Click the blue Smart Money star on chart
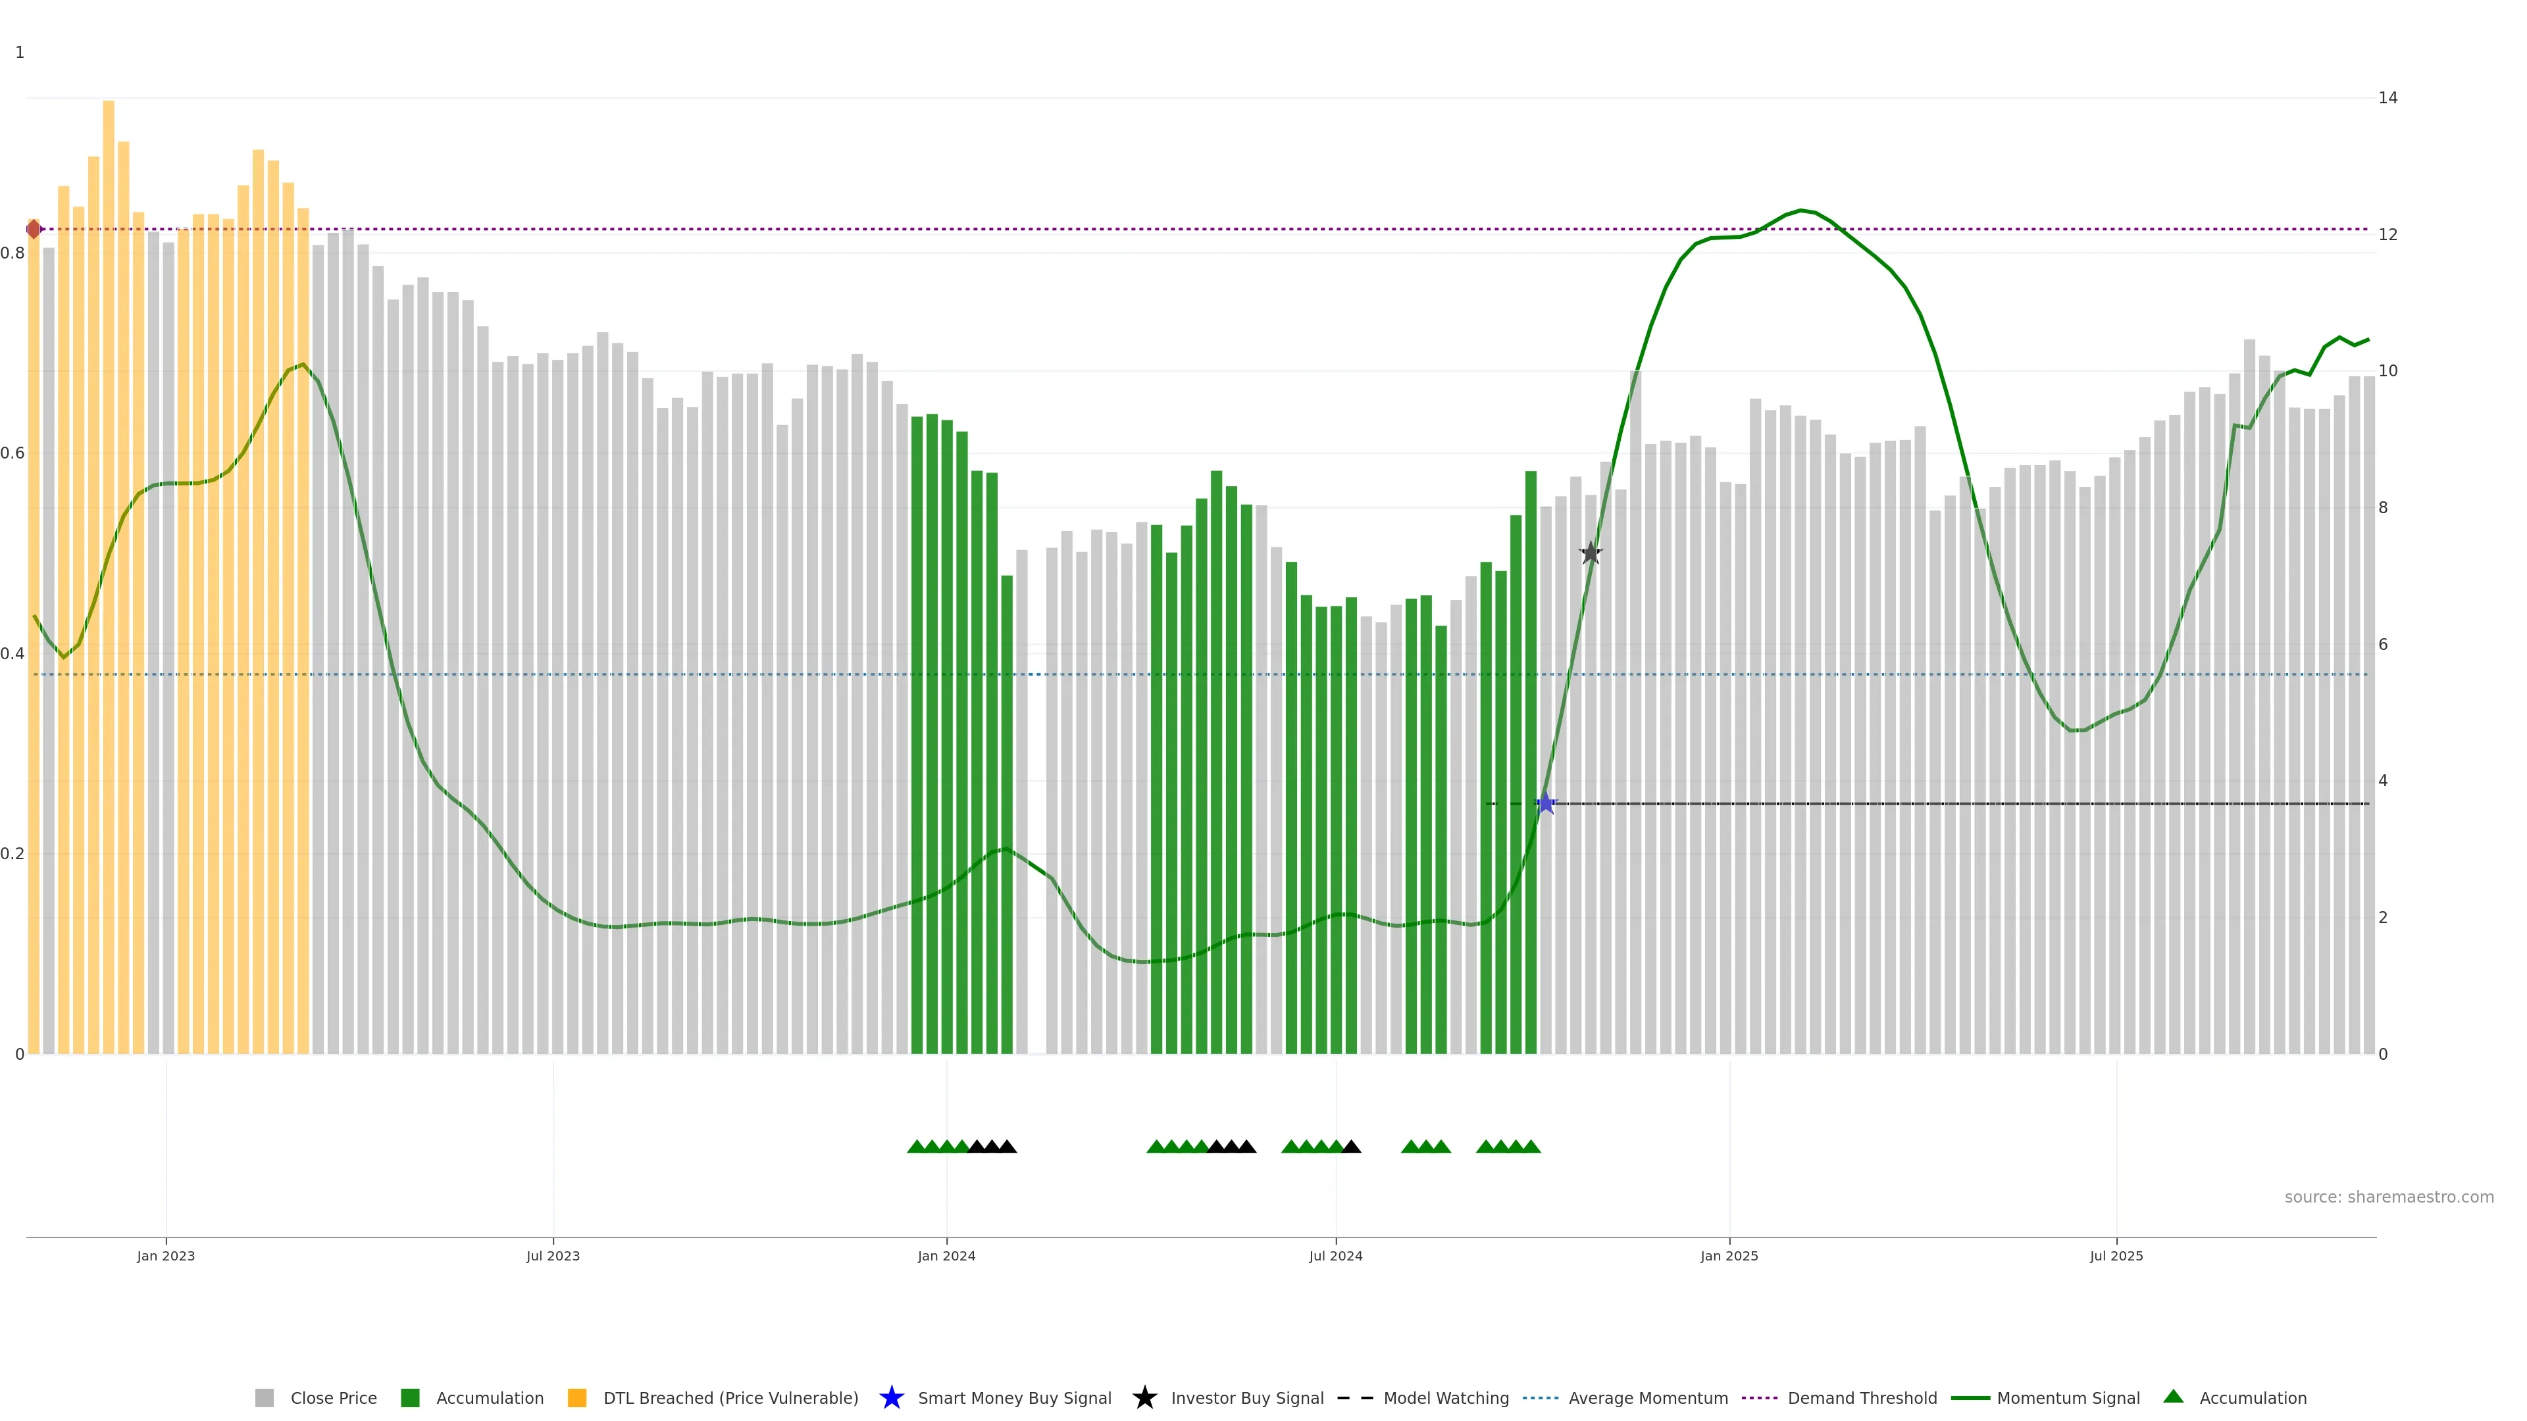2527x1421 pixels. coord(1546,803)
